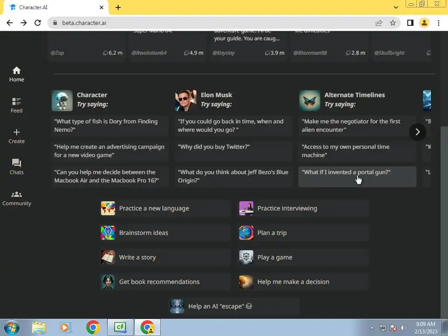Click the Elon Musk avatar

pos(185,101)
